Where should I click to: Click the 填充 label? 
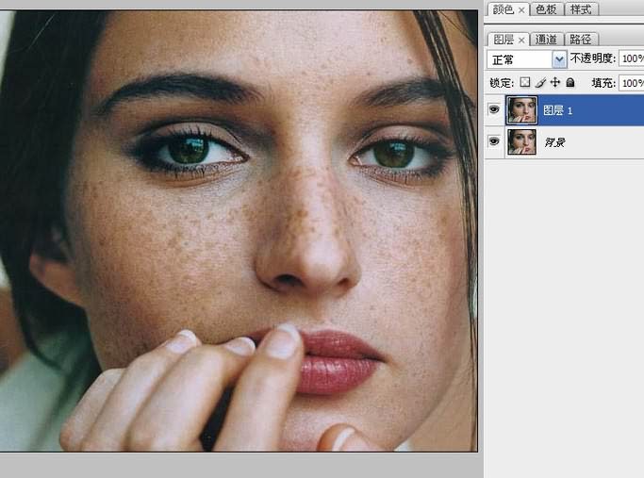click(603, 83)
